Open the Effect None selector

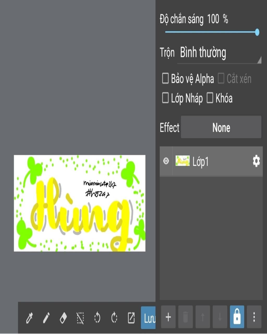[x=221, y=128]
